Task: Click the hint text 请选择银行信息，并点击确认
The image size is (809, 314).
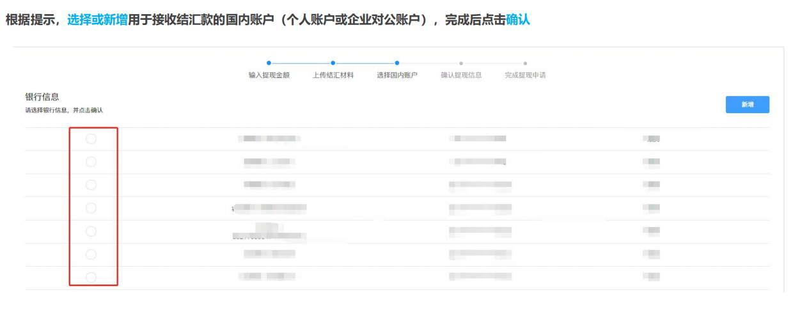Action: [64, 111]
